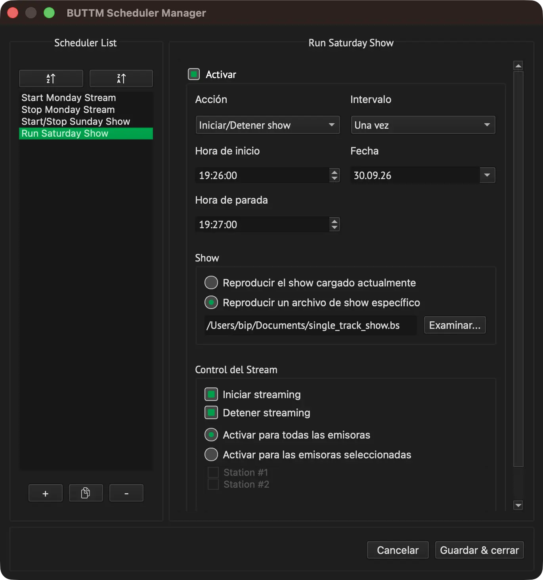Click the scroll down arrow of the settings panel
Image resolution: width=543 pixels, height=580 pixels.
point(518,505)
